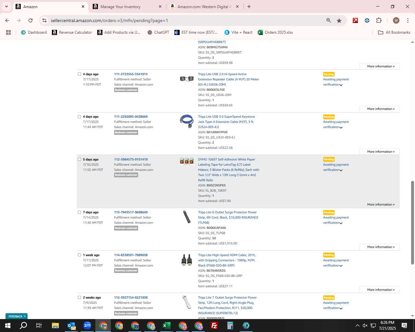The height and width of the screenshot is (332, 415).
Task: Open Revenue Calculator bookmark
Action: [72, 32]
